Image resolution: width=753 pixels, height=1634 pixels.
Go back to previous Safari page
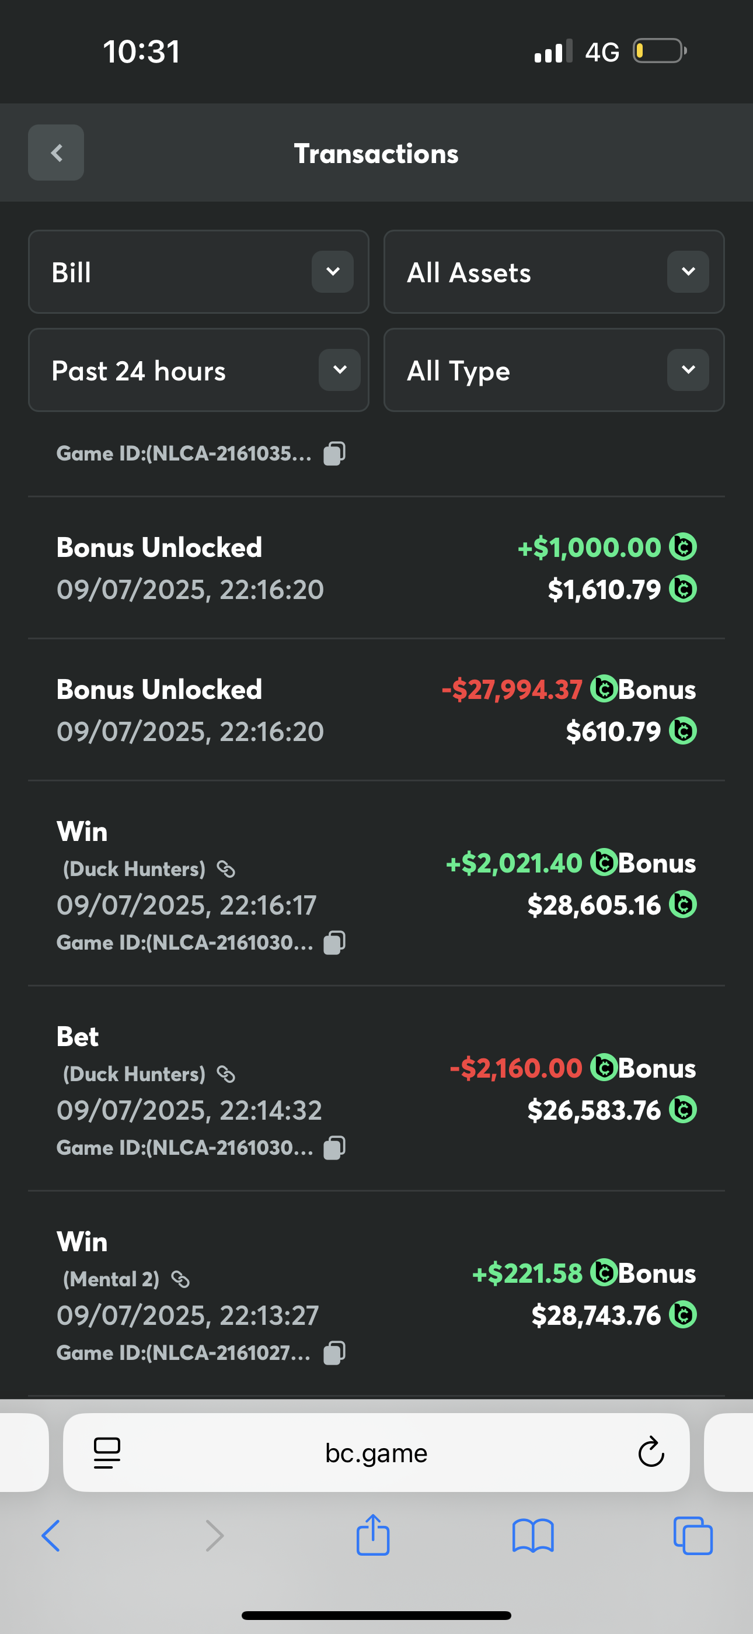51,1536
